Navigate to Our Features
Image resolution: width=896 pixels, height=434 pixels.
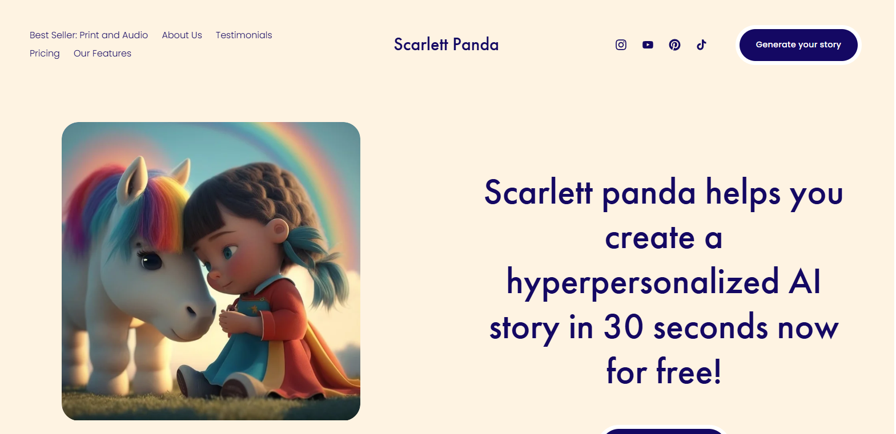[102, 53]
